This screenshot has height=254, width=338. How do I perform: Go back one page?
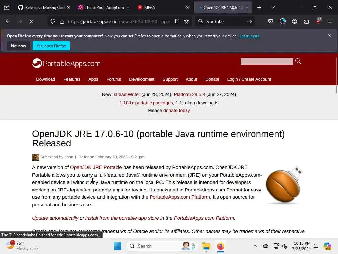point(8,21)
